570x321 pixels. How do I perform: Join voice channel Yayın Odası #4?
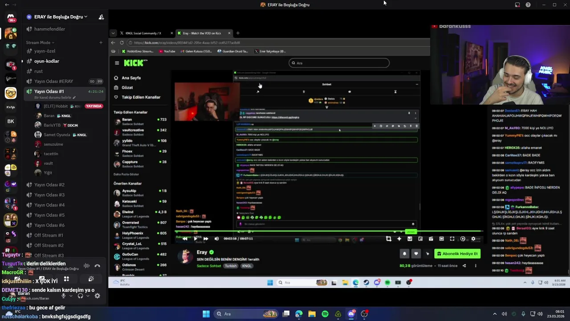(x=65, y=205)
